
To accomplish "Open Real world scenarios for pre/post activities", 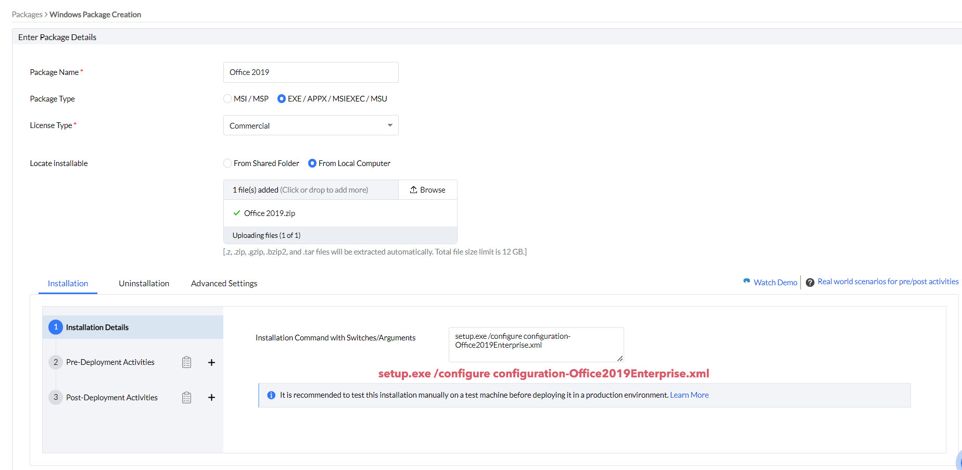I will pos(888,282).
